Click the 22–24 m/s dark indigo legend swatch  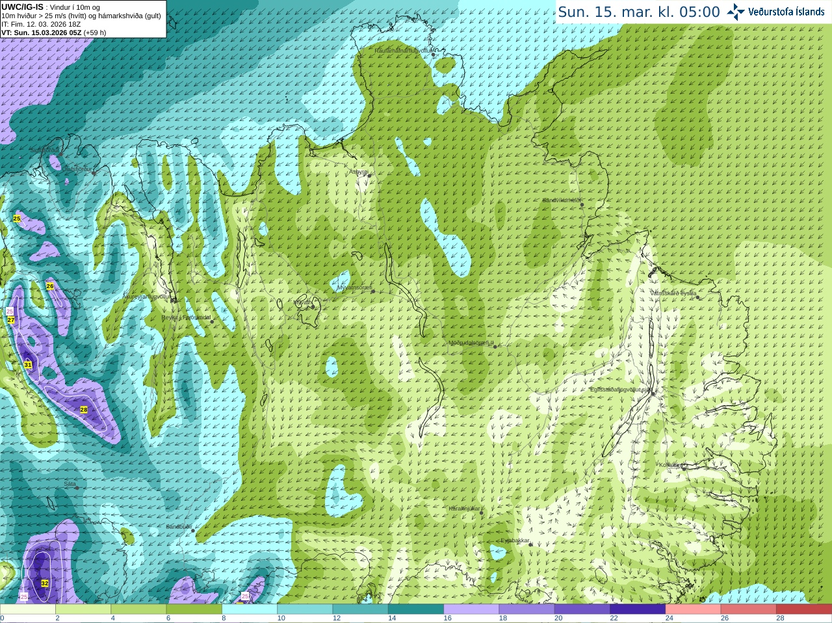638,609
